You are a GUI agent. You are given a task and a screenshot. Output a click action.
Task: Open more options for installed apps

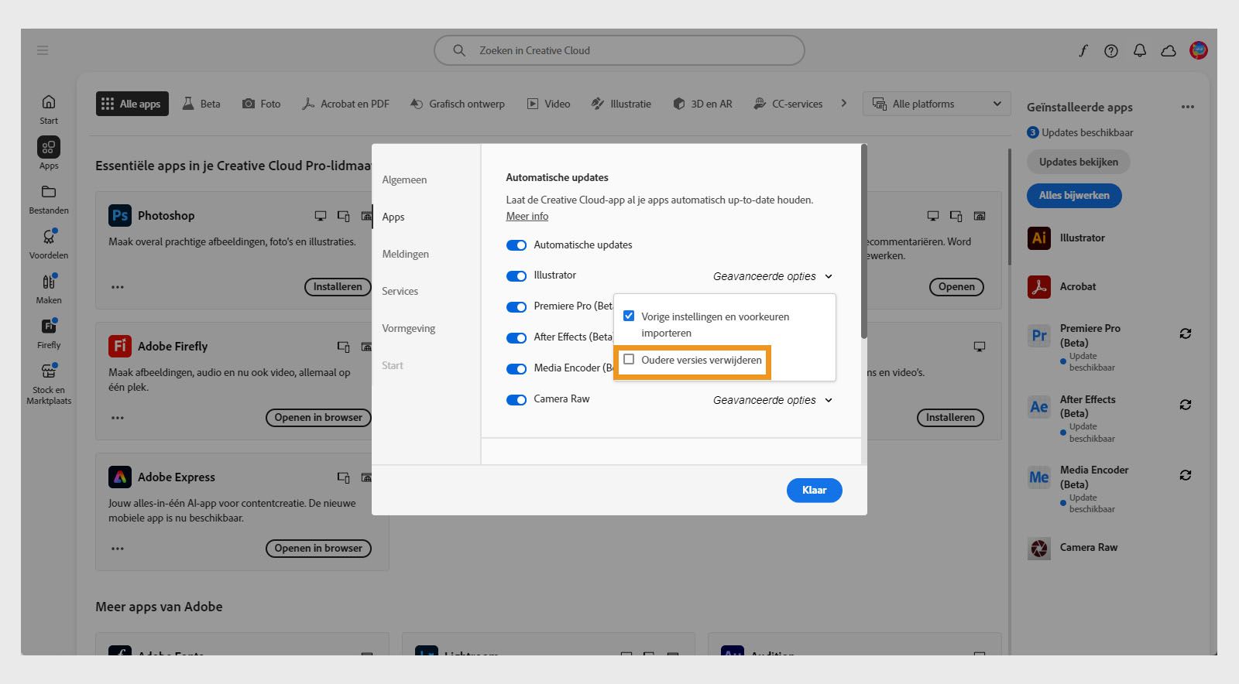click(1188, 107)
